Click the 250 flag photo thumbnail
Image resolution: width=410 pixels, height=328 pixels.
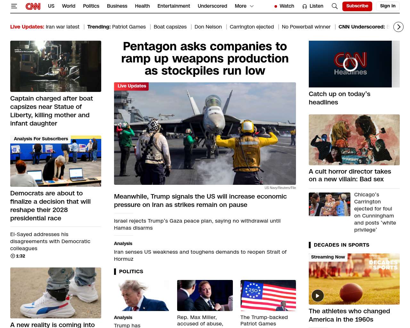pyautogui.click(x=268, y=295)
